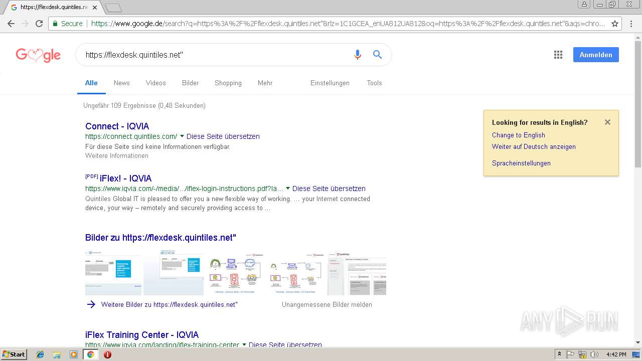Expand dropdown next to connect.quintiles.com URL
The width and height of the screenshot is (642, 361).
click(182, 136)
